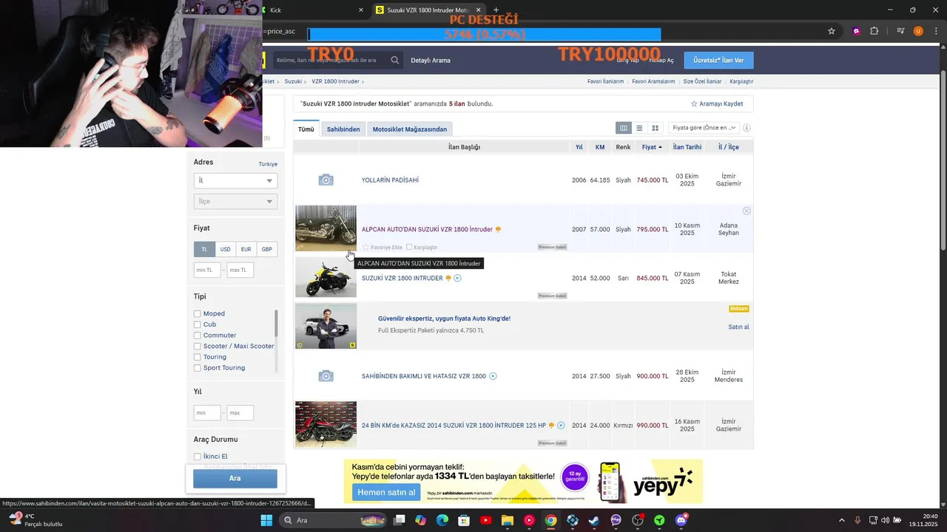Check the İkinci El condition checkbox

pyautogui.click(x=198, y=457)
